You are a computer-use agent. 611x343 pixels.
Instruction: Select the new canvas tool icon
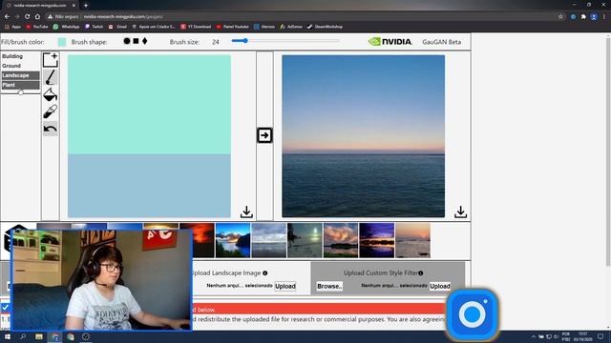[51, 60]
